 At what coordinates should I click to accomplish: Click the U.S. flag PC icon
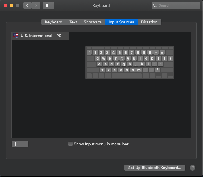pyautogui.click(x=16, y=36)
